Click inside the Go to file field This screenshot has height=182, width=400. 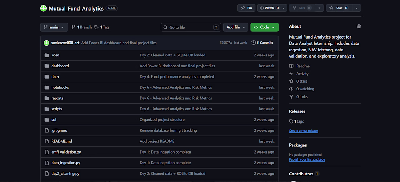[191, 27]
